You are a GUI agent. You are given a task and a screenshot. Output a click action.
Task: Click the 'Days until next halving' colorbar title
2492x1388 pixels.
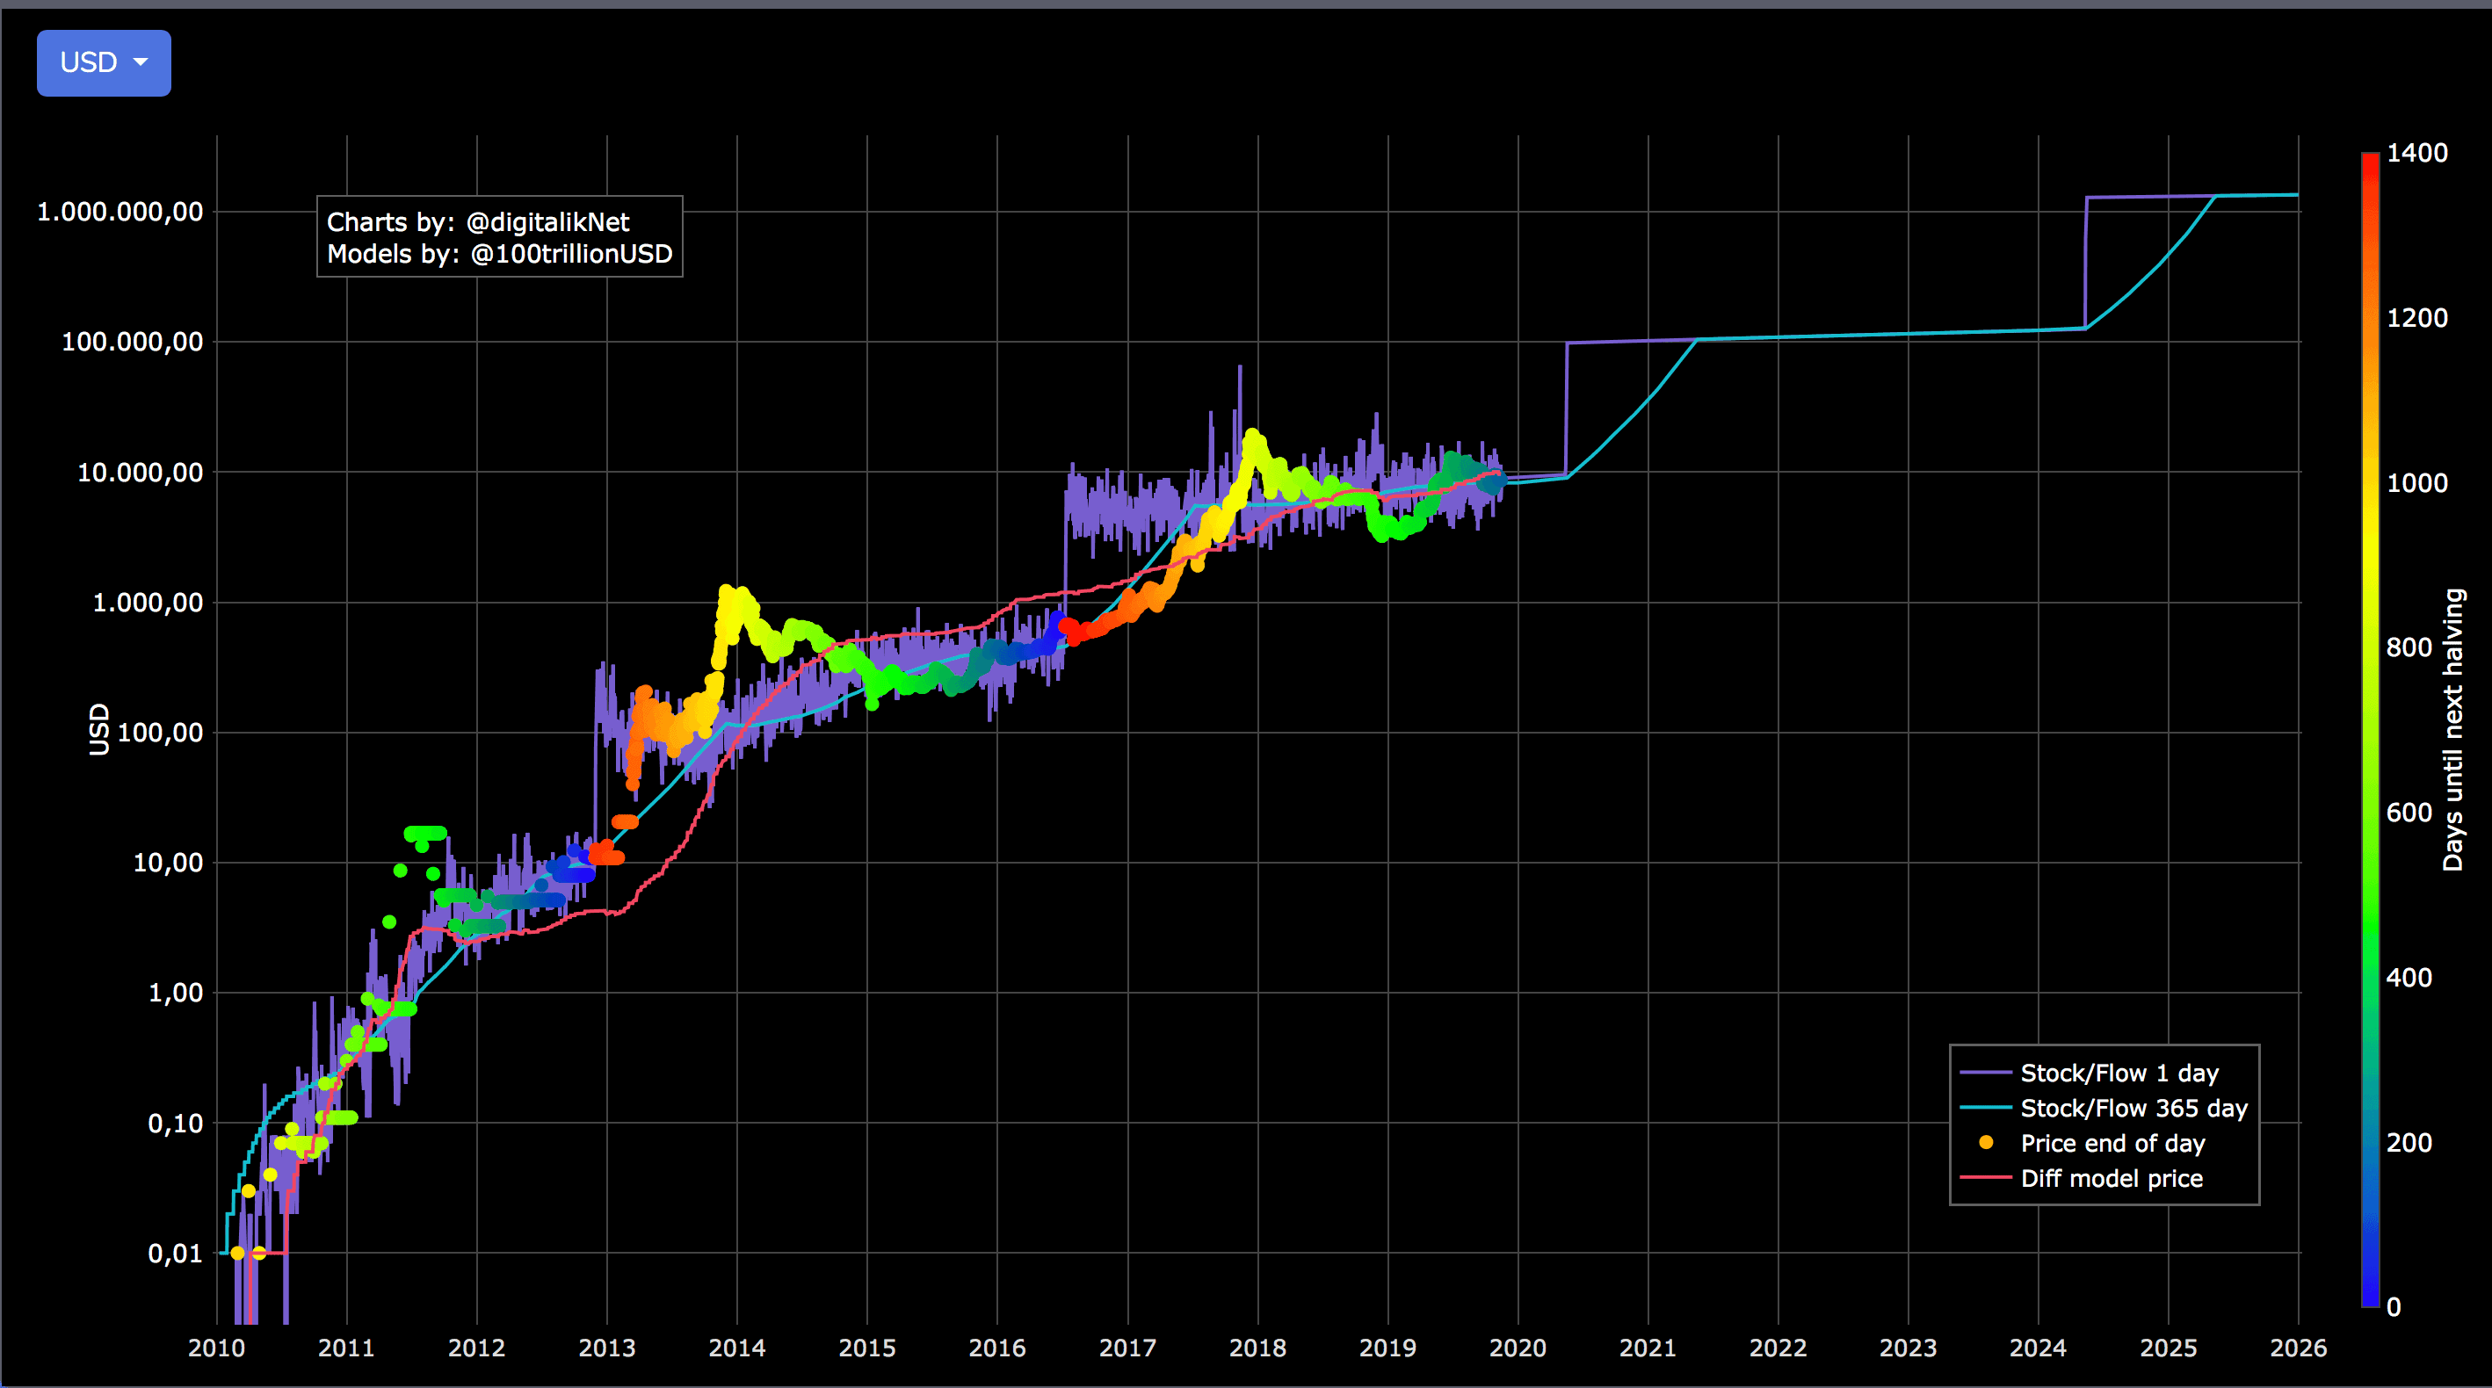[x=2453, y=730]
